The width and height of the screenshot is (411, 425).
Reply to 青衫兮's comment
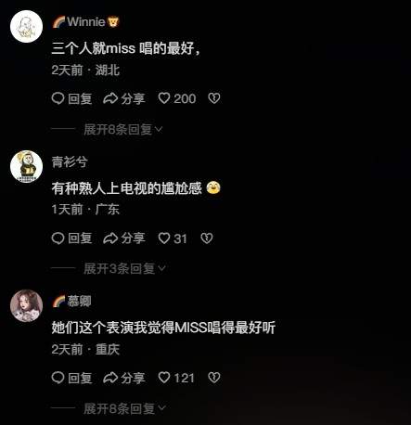point(71,238)
